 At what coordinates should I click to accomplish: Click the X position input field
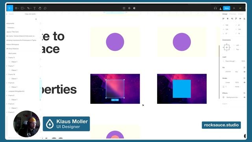click(227, 25)
